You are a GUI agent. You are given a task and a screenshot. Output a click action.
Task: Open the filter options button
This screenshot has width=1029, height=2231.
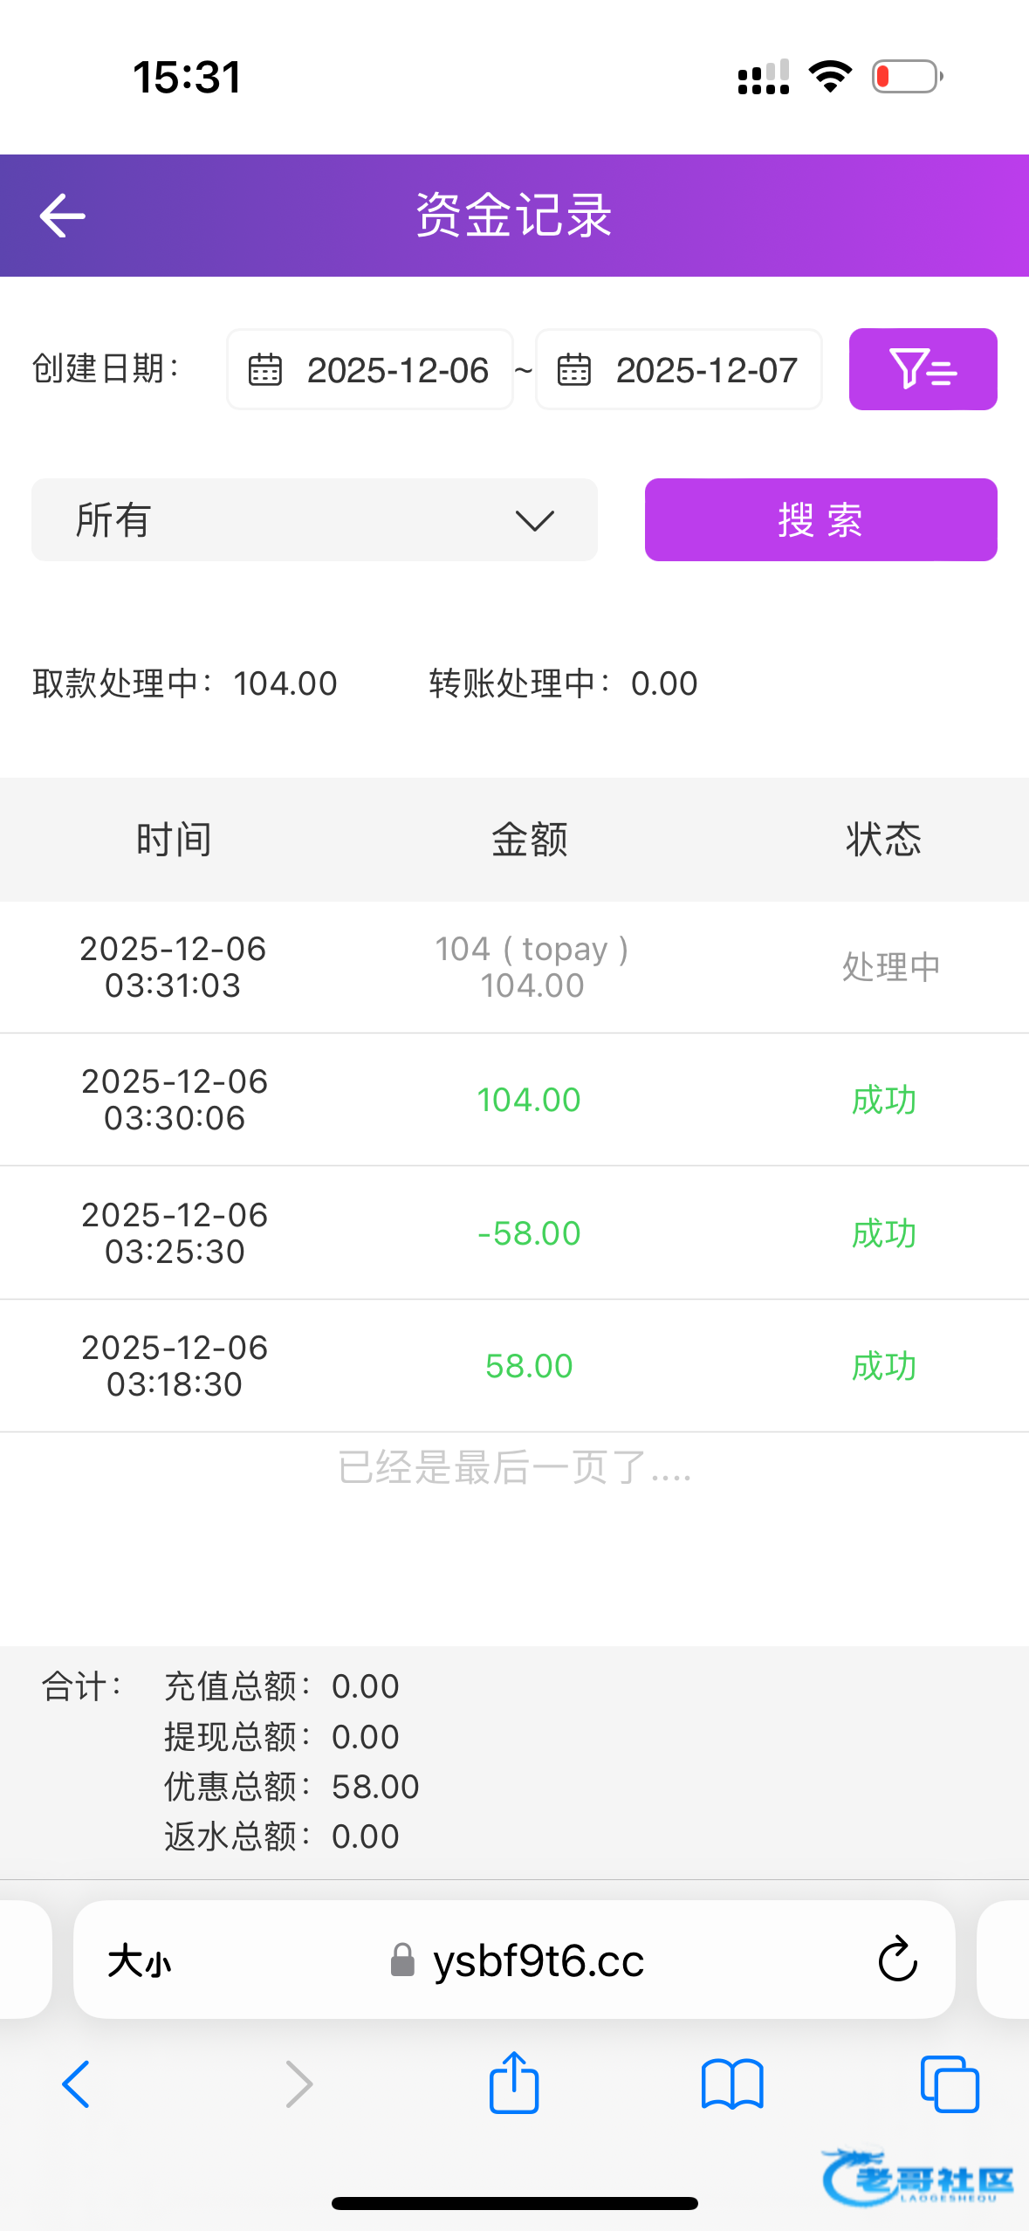923,369
